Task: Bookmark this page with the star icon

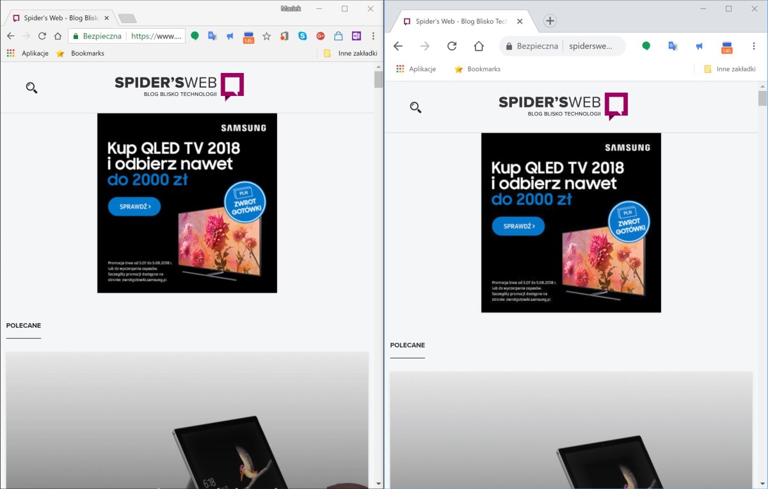Action: (267, 36)
